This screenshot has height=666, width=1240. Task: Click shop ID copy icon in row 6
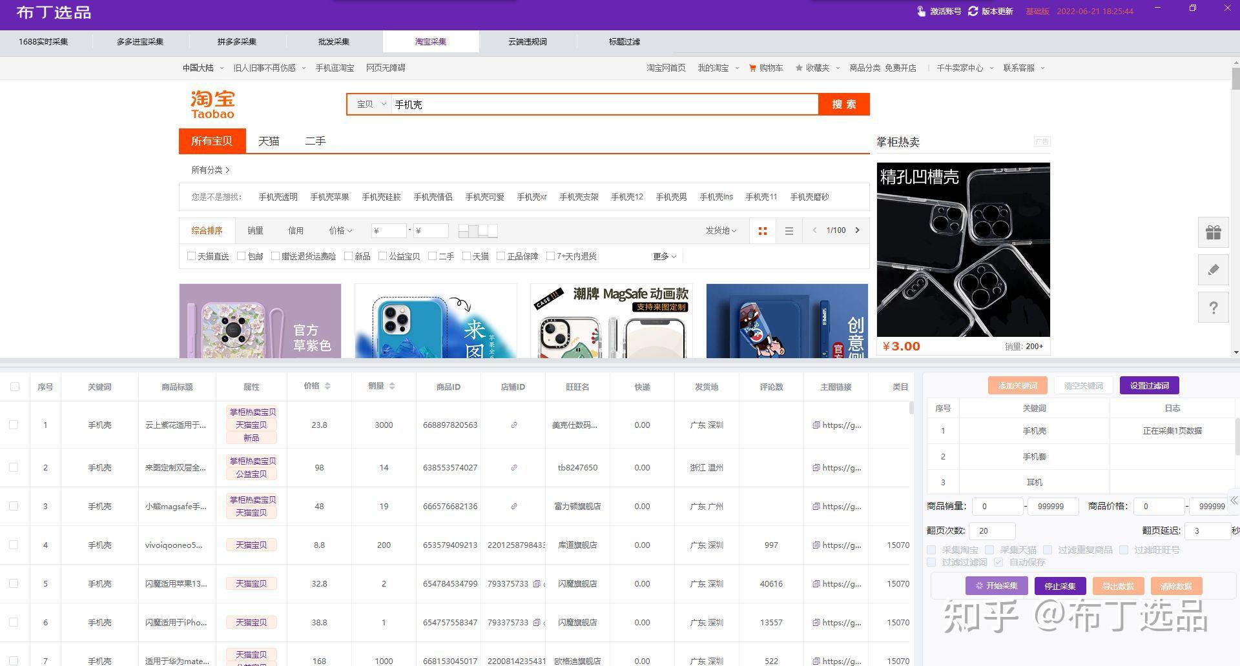pos(537,622)
